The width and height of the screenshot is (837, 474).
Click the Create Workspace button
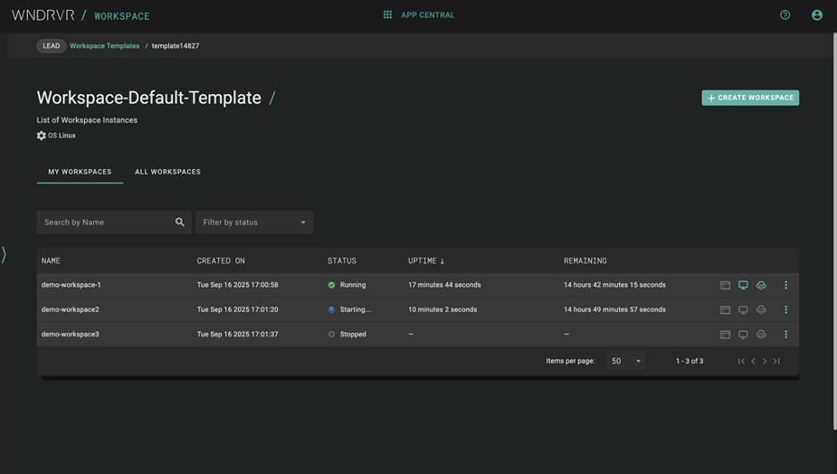click(750, 98)
